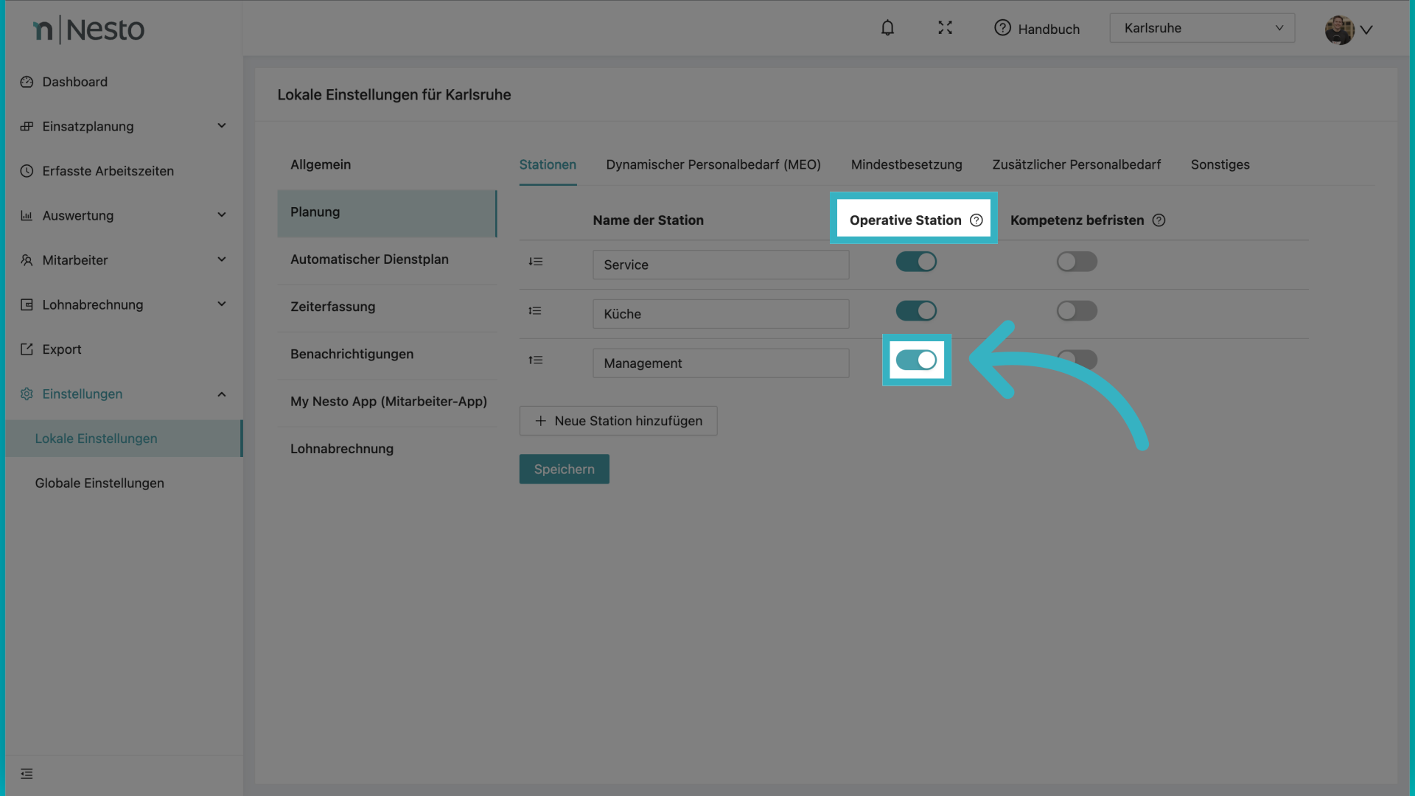
Task: Collapse the sidebar with the bottom menu icon
Action: tap(27, 774)
